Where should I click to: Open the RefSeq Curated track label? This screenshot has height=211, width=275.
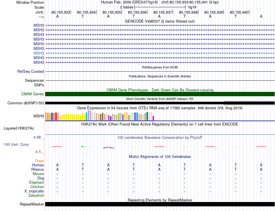click(31, 71)
